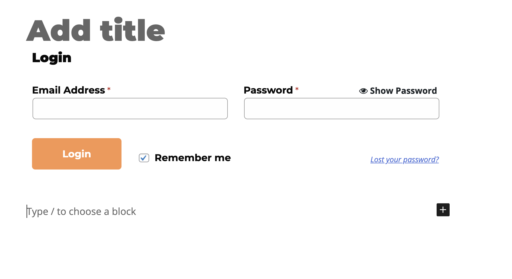Click the Email Address label text
The width and height of the screenshot is (512, 279).
coord(68,90)
